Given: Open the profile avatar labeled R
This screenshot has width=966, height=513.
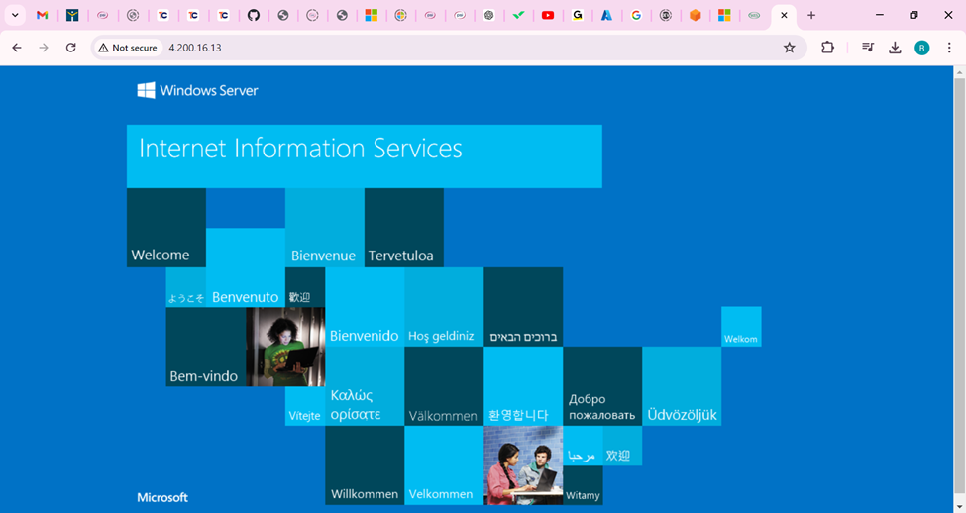Looking at the screenshot, I should tap(921, 48).
